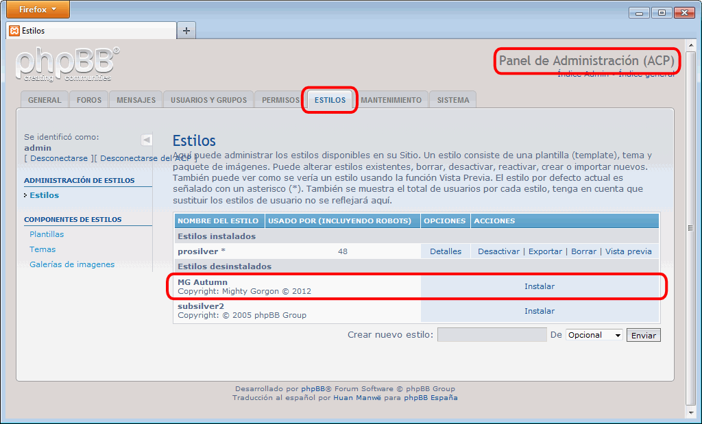
Task: Click the Panel de Administración (ACP) title
Action: [x=587, y=60]
